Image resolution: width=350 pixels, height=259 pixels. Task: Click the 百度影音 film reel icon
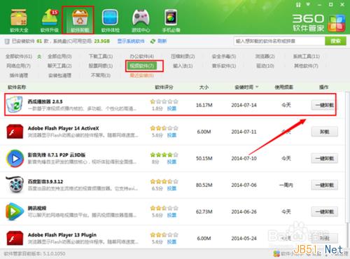[x=15, y=185]
